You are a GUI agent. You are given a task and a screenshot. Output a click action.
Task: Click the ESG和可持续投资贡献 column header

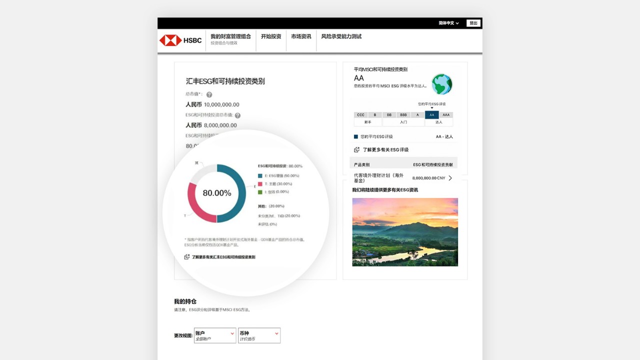433,164
